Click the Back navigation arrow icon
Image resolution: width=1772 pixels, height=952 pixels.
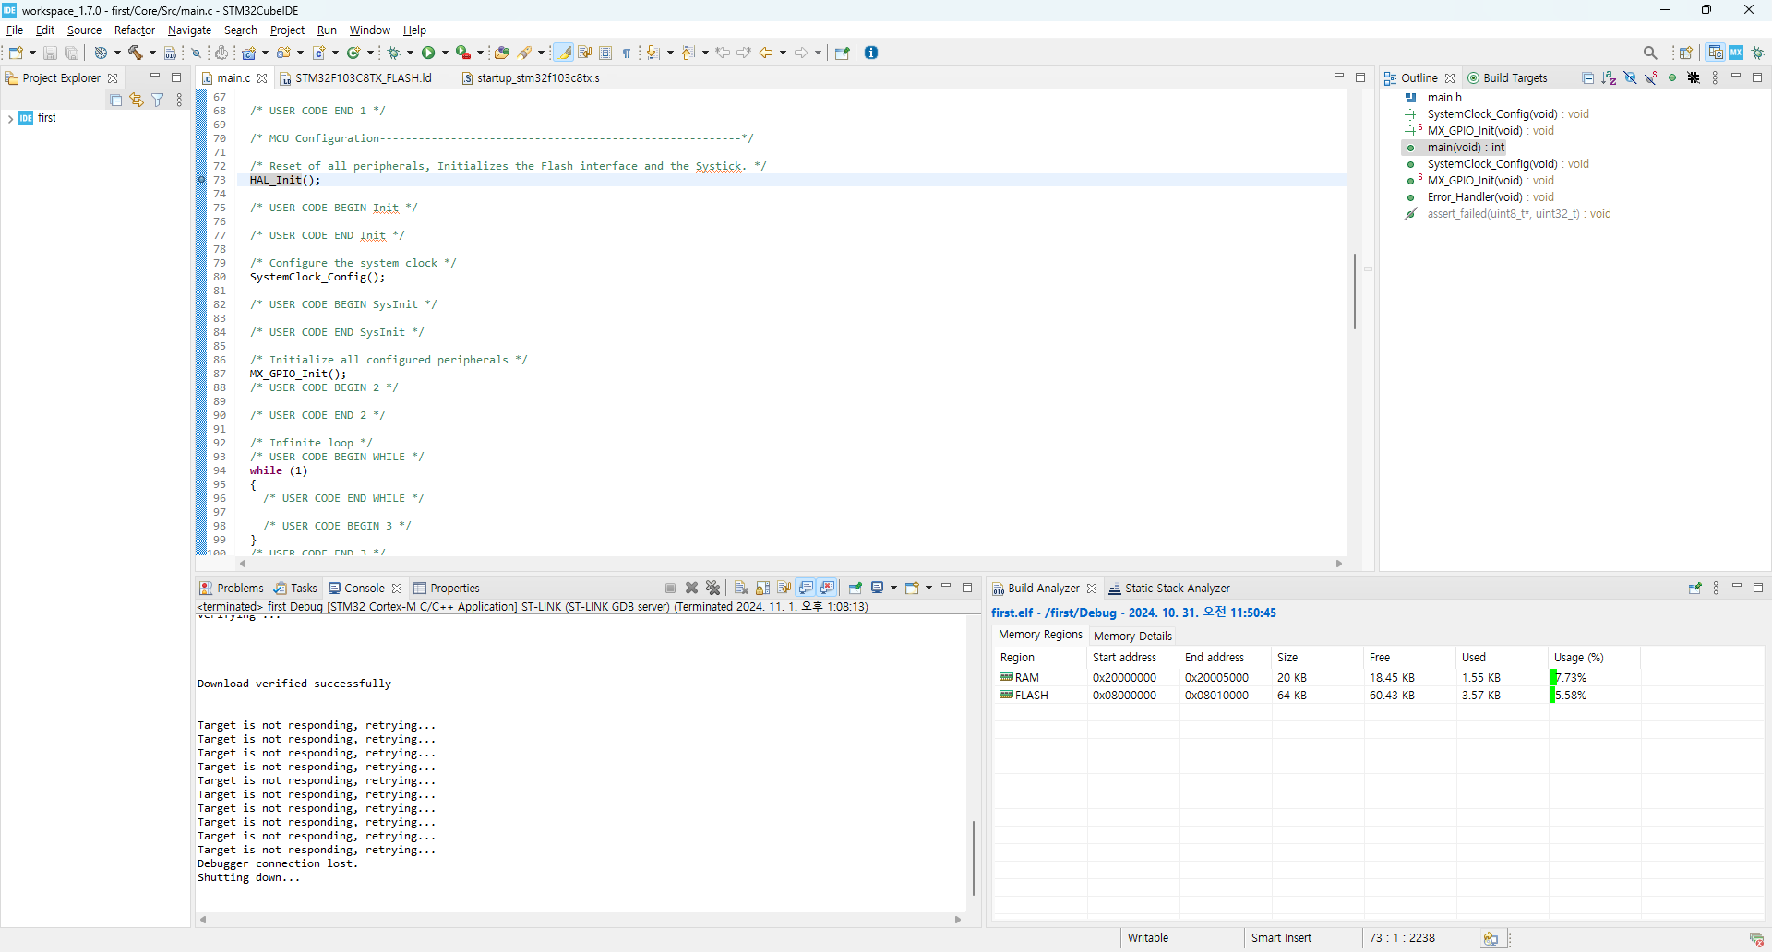click(766, 53)
